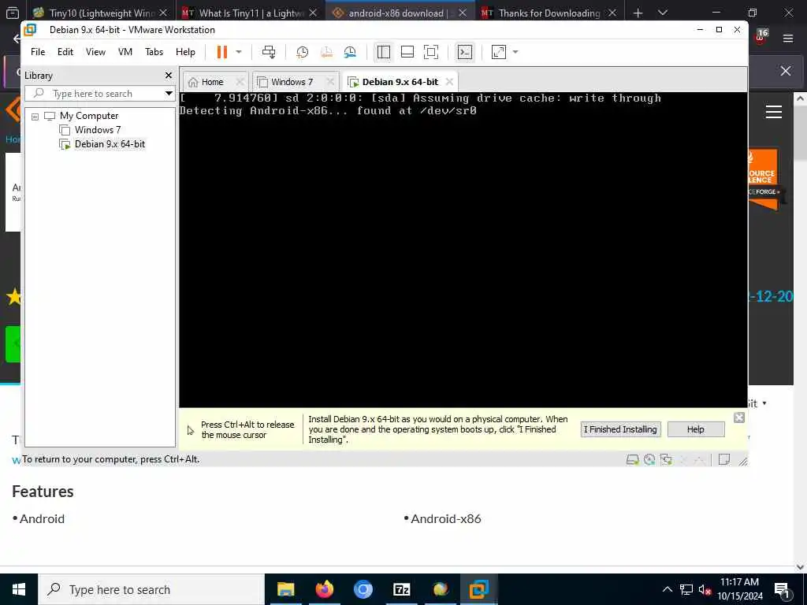Close the Library panel
The image size is (807, 605).
pos(169,75)
